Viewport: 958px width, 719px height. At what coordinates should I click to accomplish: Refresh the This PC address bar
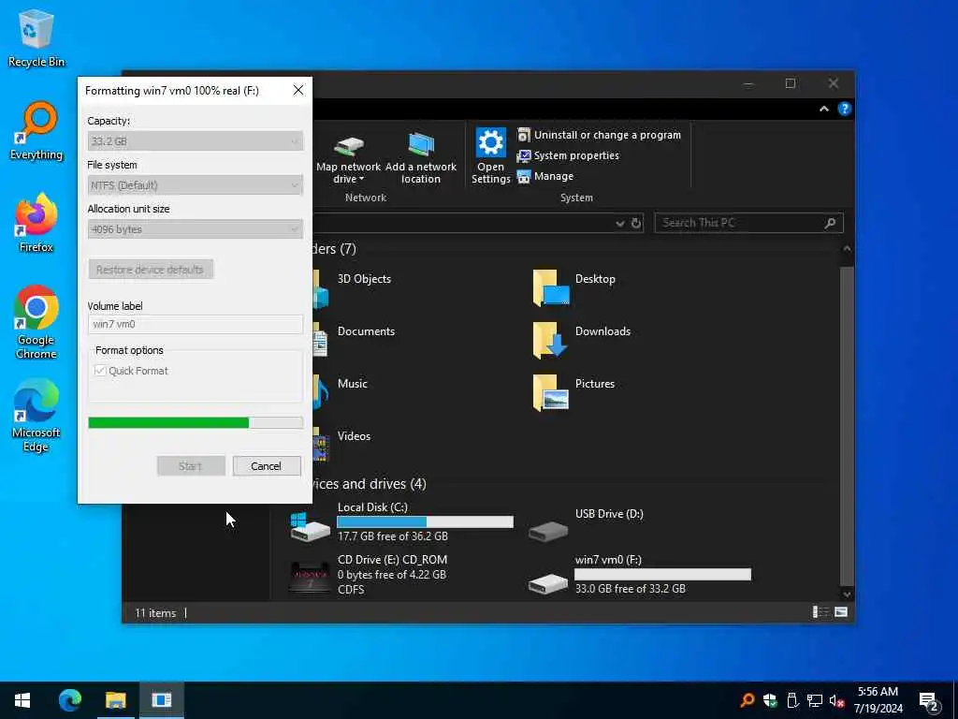(x=636, y=223)
